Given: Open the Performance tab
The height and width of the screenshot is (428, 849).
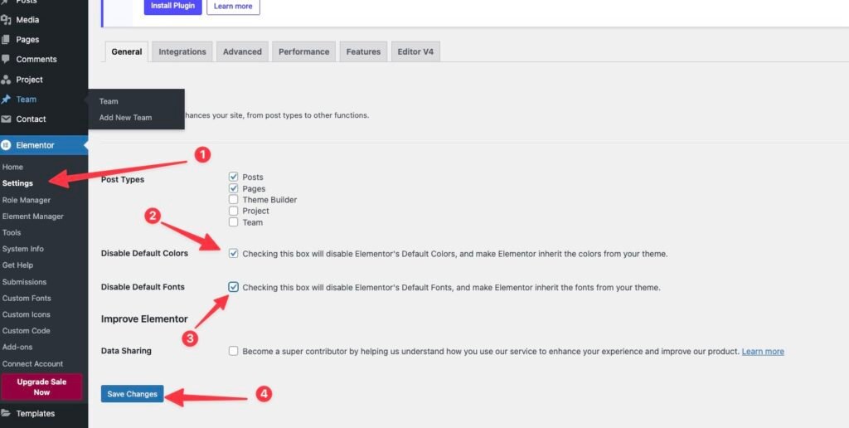Looking at the screenshot, I should coord(303,51).
